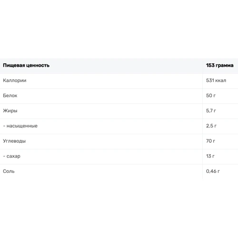Click the word 'ценность' in the header
The height and width of the screenshot is (238, 238).
38,66
